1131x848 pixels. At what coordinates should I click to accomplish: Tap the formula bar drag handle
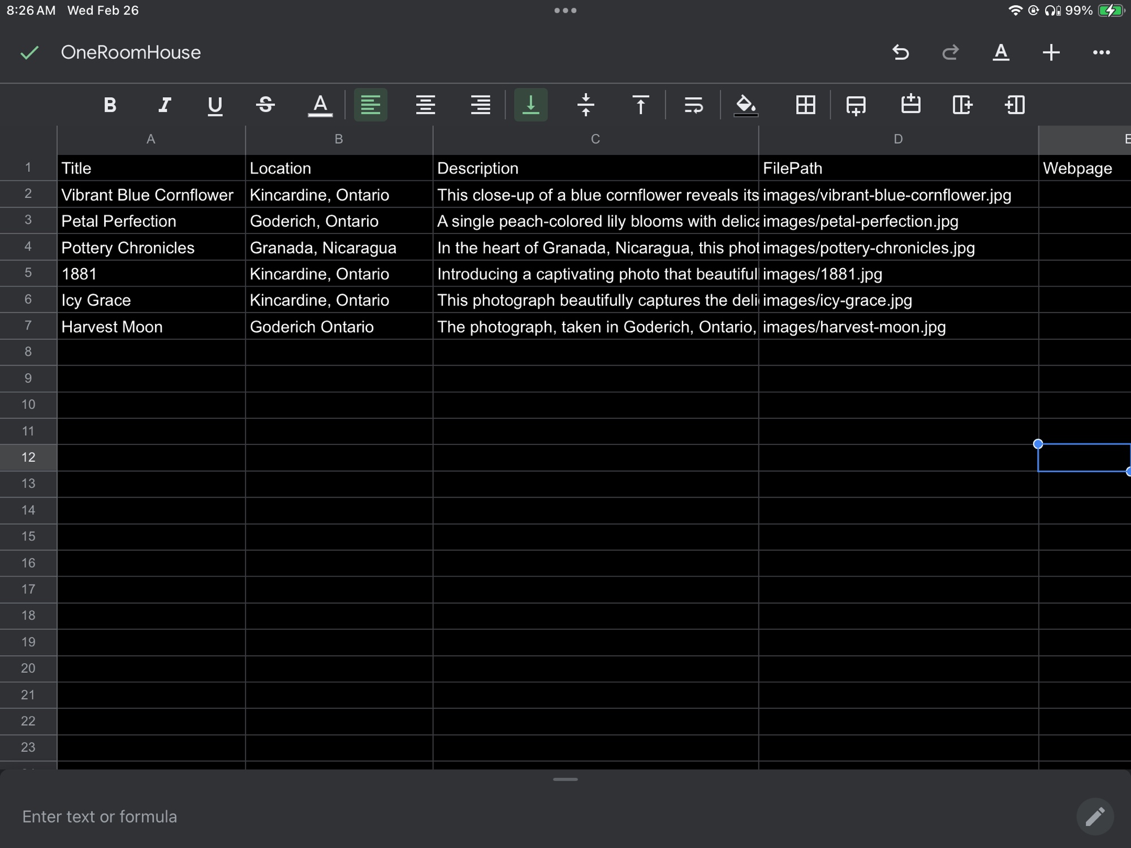[x=565, y=779]
